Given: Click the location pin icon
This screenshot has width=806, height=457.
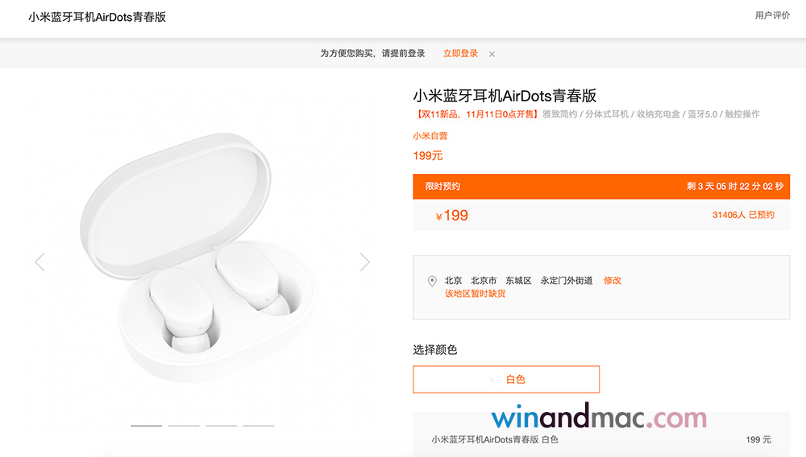Looking at the screenshot, I should 432,282.
